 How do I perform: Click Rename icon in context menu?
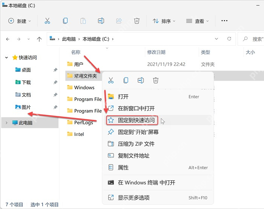click(x=141, y=80)
